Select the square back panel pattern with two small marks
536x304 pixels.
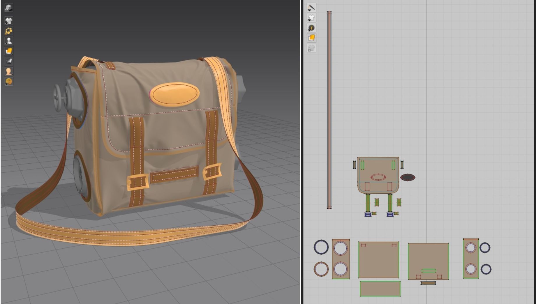[x=378, y=260]
